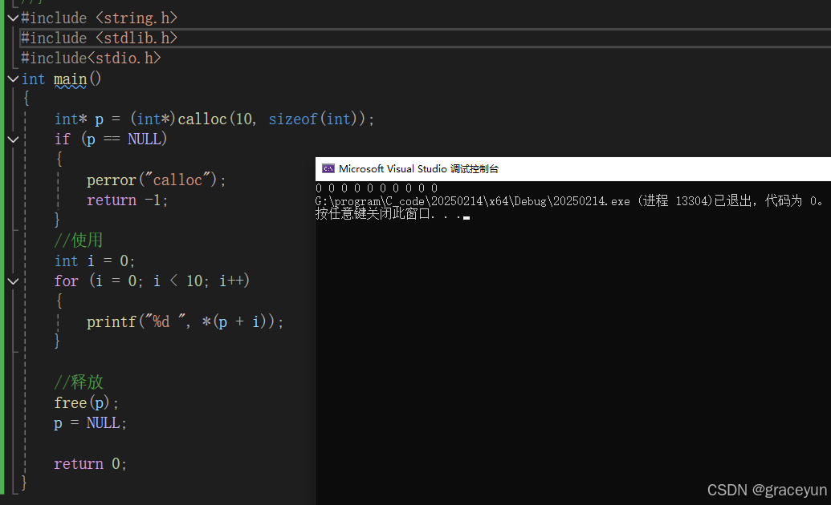This screenshot has height=505, width=831.
Task: Click the return 0; statement
Action: click(90, 463)
